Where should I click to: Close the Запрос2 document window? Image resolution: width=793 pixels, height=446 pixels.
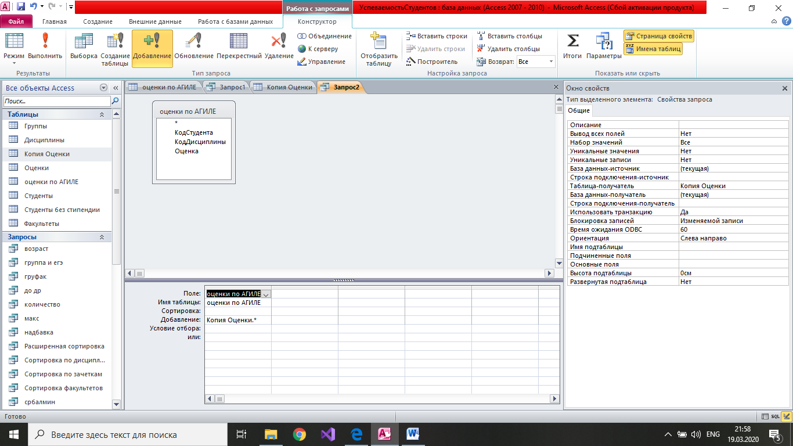(x=556, y=87)
